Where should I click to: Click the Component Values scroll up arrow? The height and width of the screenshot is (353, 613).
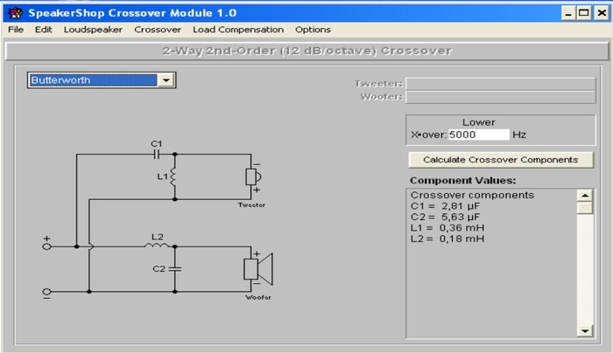[585, 196]
